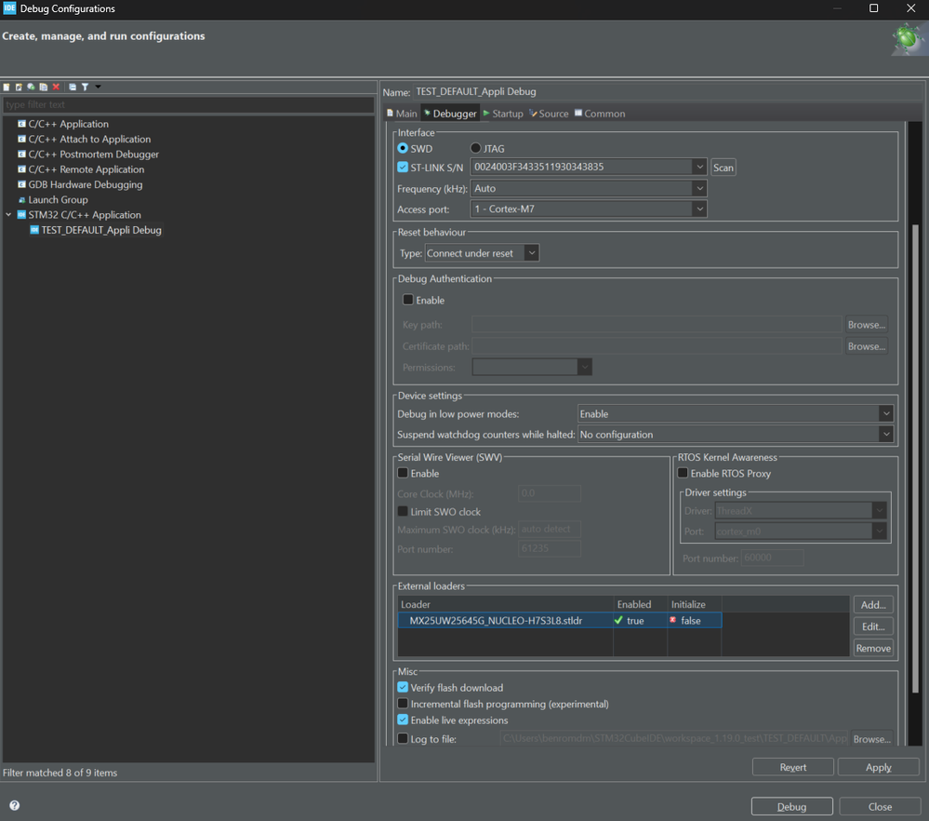Open the Reset behaviour Type dropdown
929x821 pixels.
[x=482, y=253]
